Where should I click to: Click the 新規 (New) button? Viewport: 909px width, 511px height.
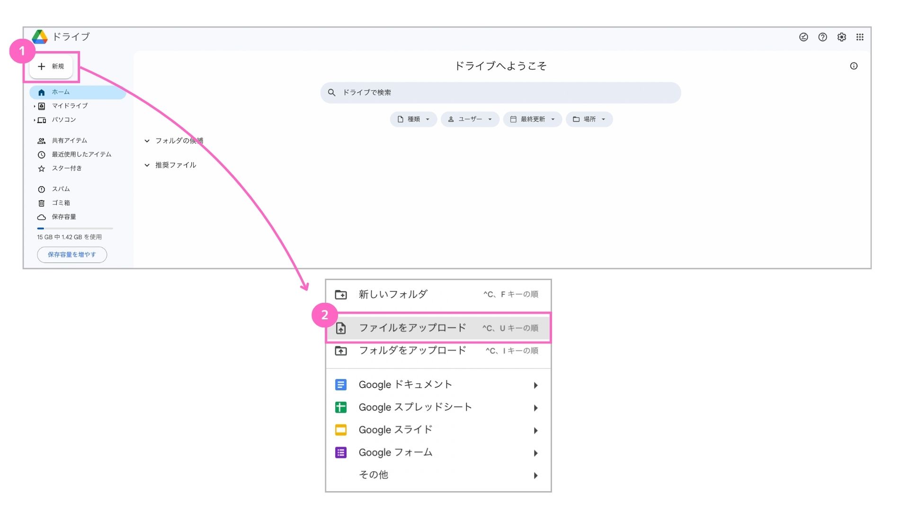point(51,67)
